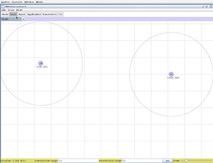
Task: Select node n1 on the canvas
Action: [171, 74]
